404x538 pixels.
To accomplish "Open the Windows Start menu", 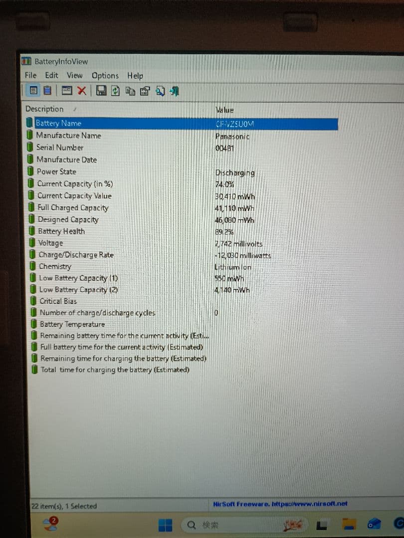I will point(166,524).
